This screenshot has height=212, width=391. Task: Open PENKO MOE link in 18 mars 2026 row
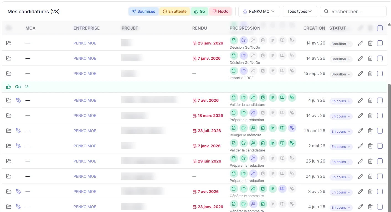[x=85, y=116]
